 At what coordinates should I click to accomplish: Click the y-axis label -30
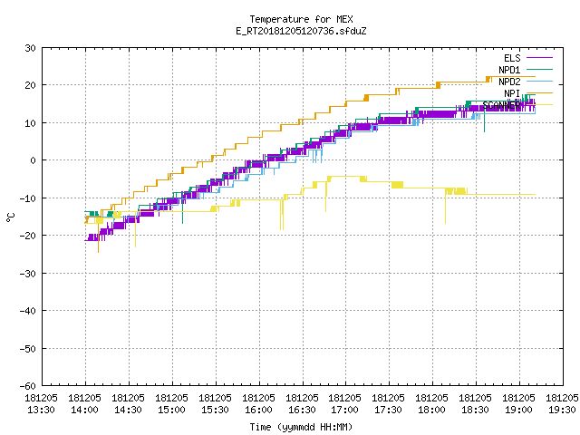(x=28, y=274)
